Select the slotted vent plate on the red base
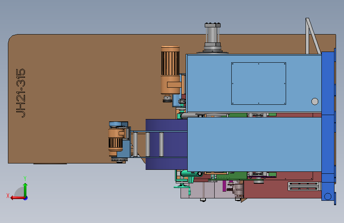This screenshot has width=344, height=223. click(304, 186)
